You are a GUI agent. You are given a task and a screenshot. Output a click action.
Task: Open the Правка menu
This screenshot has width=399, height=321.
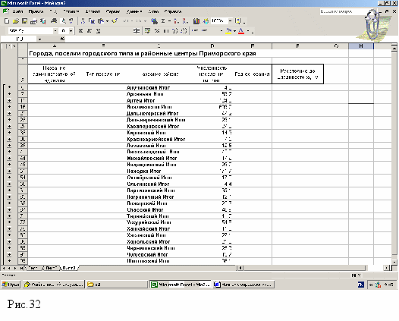click(36, 11)
